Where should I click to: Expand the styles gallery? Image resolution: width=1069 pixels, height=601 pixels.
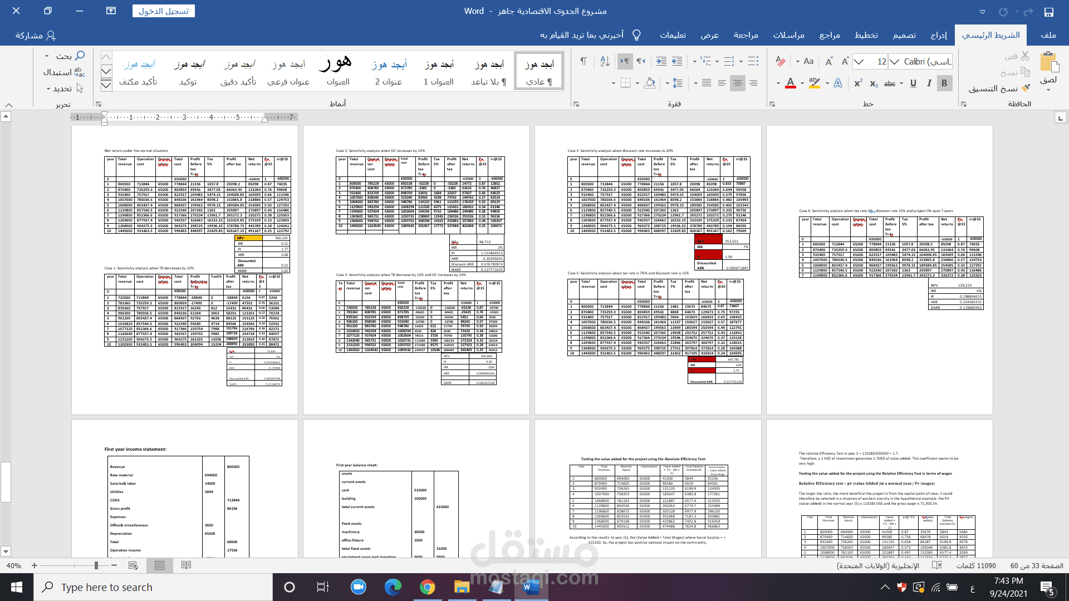pos(106,85)
